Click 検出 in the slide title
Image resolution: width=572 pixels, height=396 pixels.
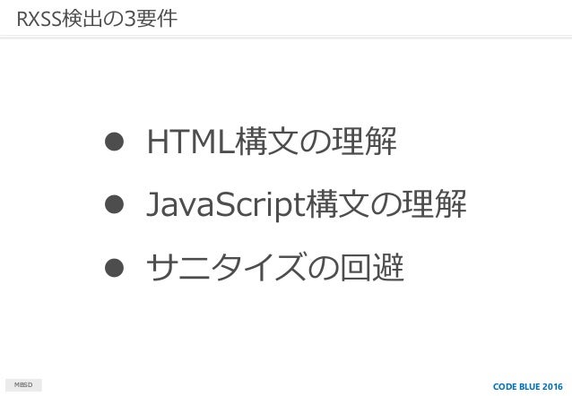(x=82, y=19)
